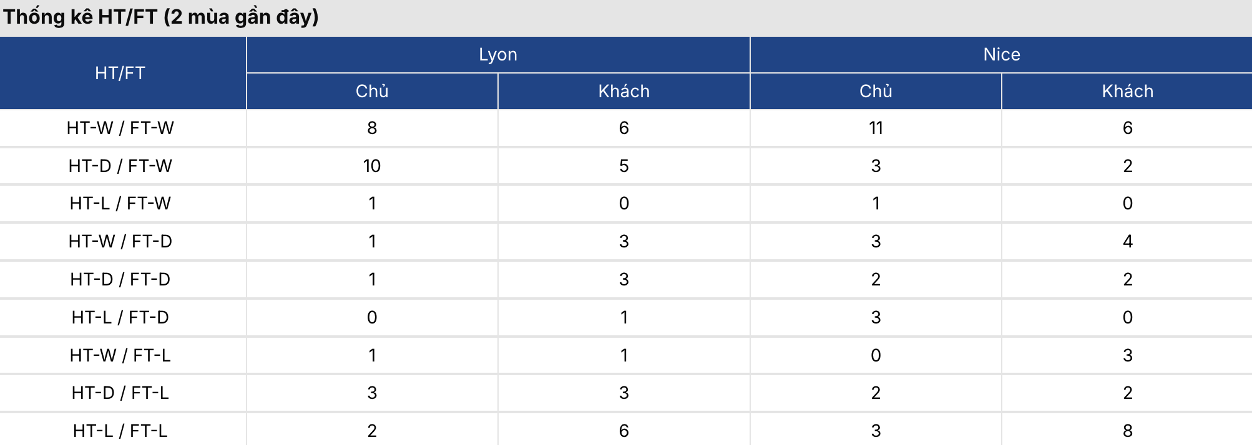The image size is (1252, 445).
Task: Click Nice home value 11 for HT-W / FT-W
Action: [x=876, y=128]
